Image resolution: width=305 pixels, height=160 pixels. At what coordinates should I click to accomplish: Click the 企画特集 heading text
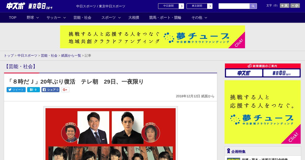238,152
